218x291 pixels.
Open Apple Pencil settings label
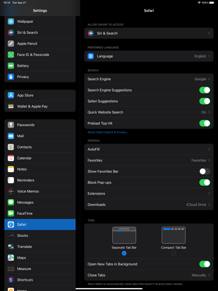pyautogui.click(x=27, y=44)
